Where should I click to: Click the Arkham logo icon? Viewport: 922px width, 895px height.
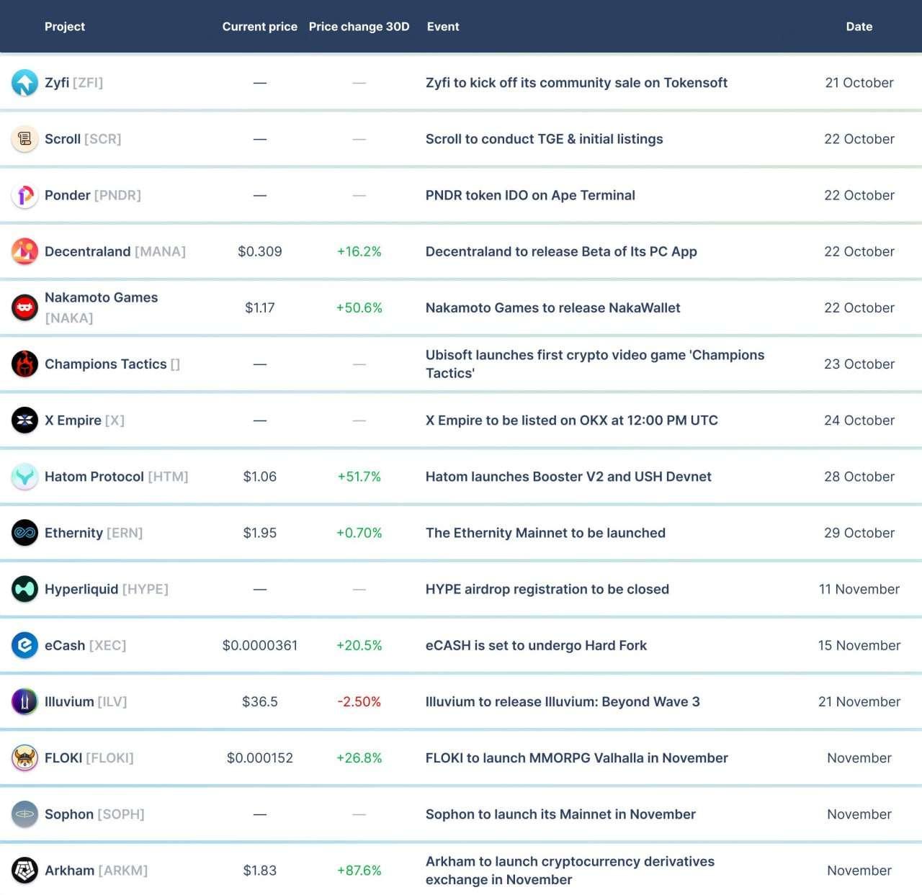point(24,871)
